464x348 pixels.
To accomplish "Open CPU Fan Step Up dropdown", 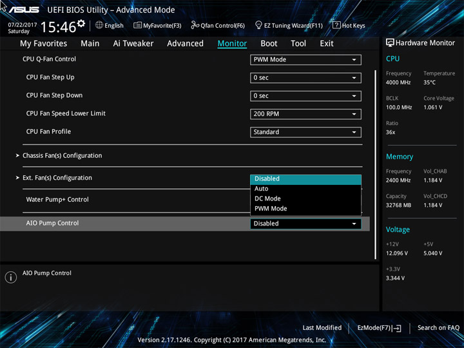I will (x=305, y=78).
